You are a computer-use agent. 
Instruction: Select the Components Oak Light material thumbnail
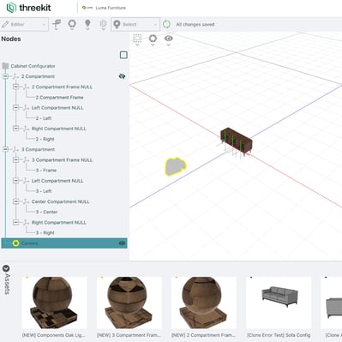tap(54, 303)
